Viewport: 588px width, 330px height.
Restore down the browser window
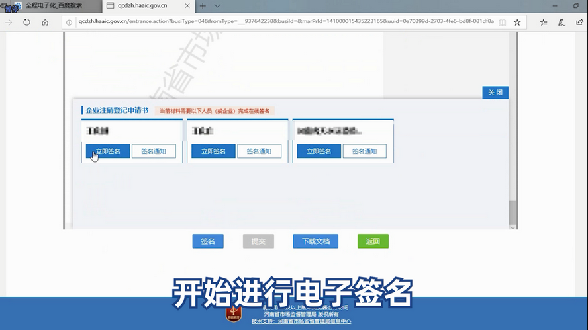(576, 5)
